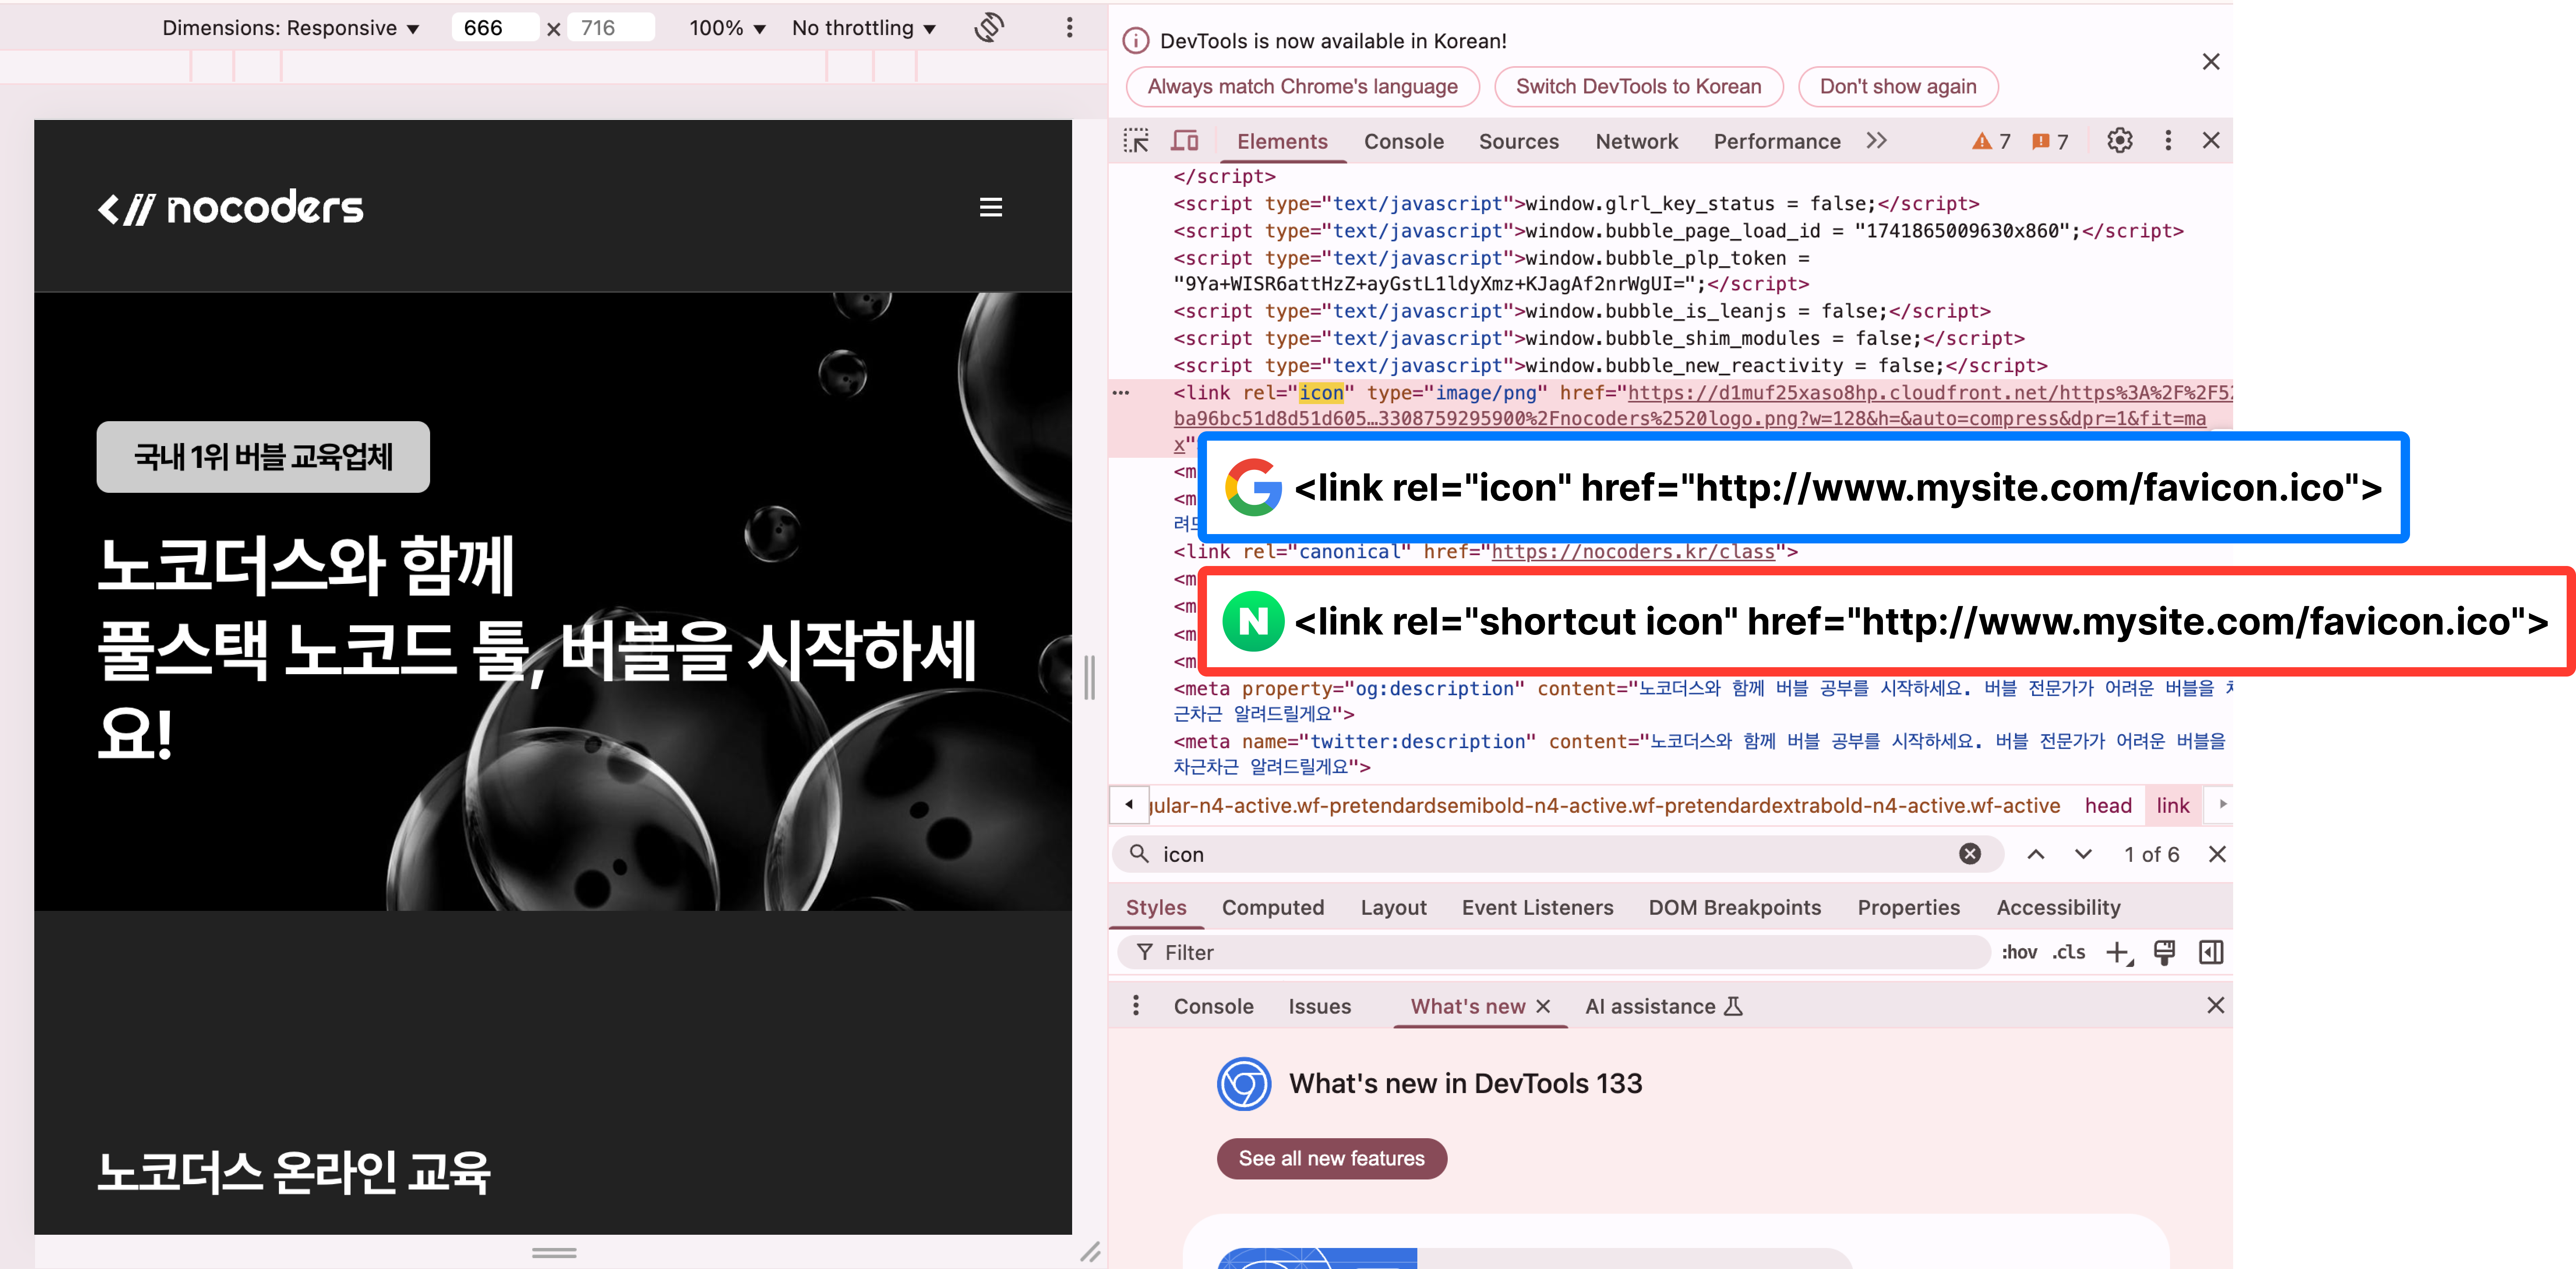The height and width of the screenshot is (1269, 2576).
Task: Open the Dimensions: Responsive dropdown
Action: tap(290, 28)
